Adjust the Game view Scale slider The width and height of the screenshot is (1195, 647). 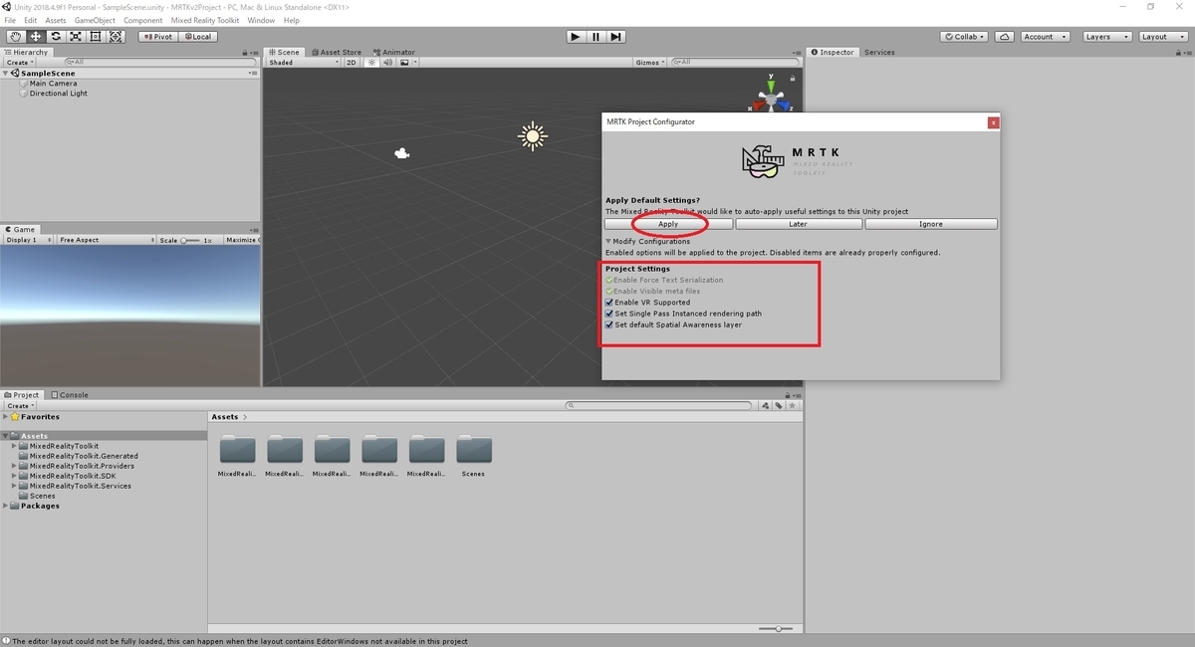click(191, 240)
